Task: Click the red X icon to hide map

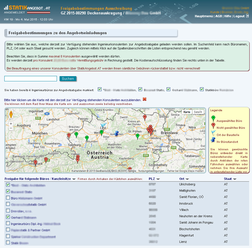Action: click(x=145, y=99)
